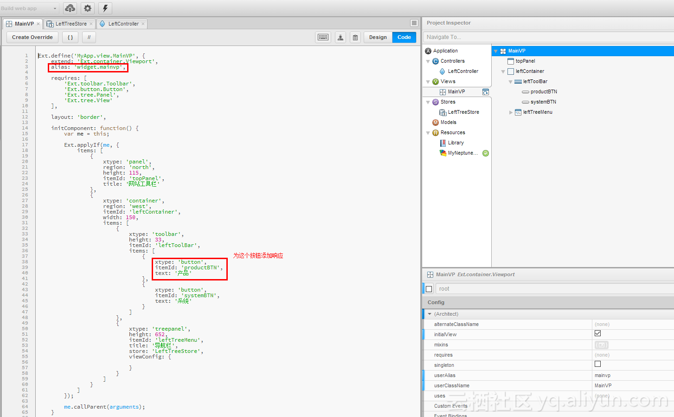
Task: Focus the Navigate To search field
Action: (548, 37)
